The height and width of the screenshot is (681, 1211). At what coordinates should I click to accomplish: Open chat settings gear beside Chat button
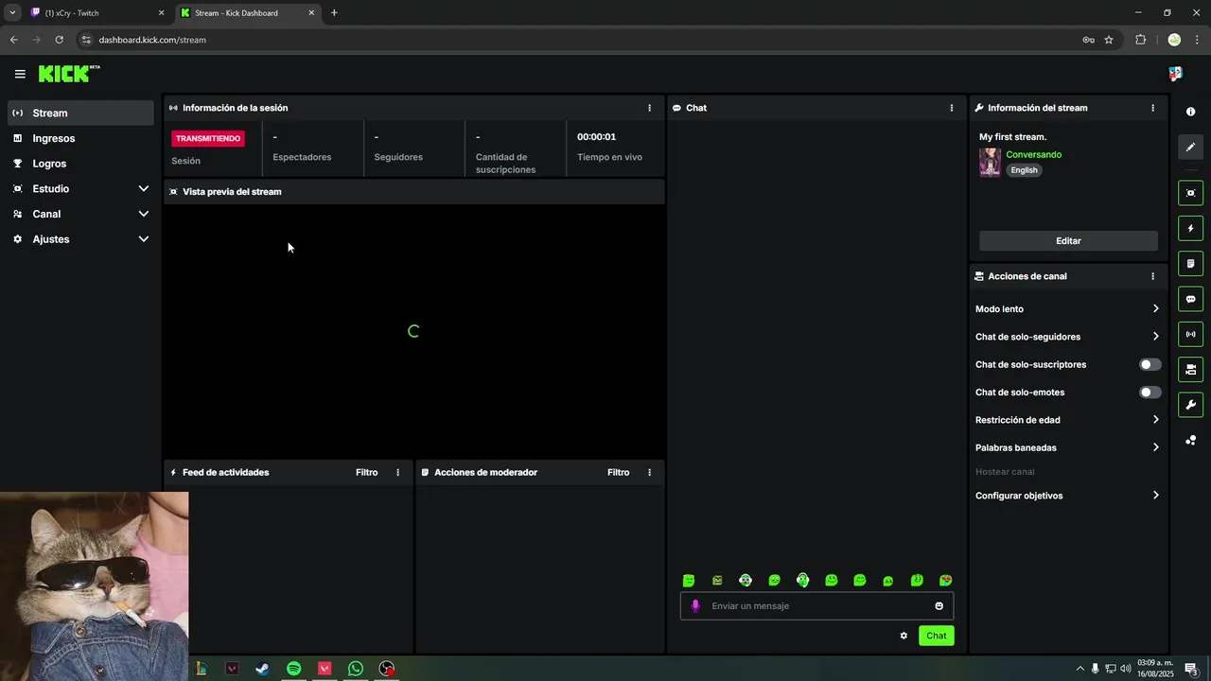[x=904, y=636]
